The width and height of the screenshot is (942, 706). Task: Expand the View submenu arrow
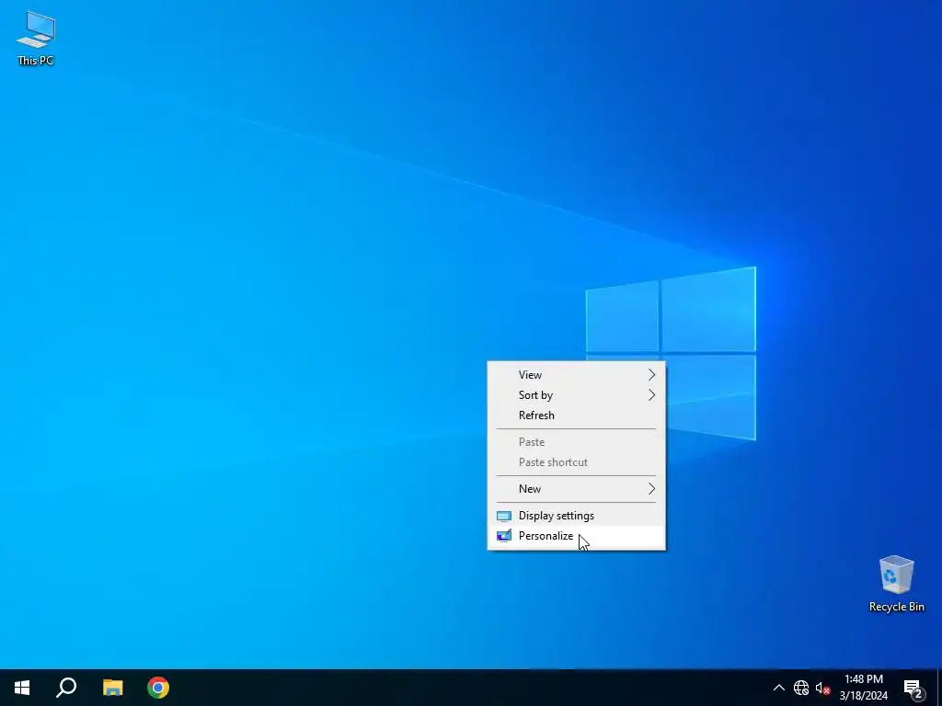(652, 375)
